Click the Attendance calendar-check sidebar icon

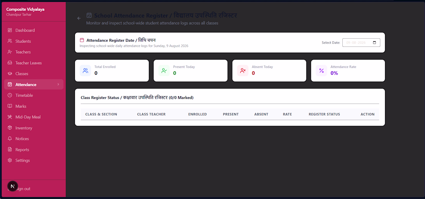point(10,85)
